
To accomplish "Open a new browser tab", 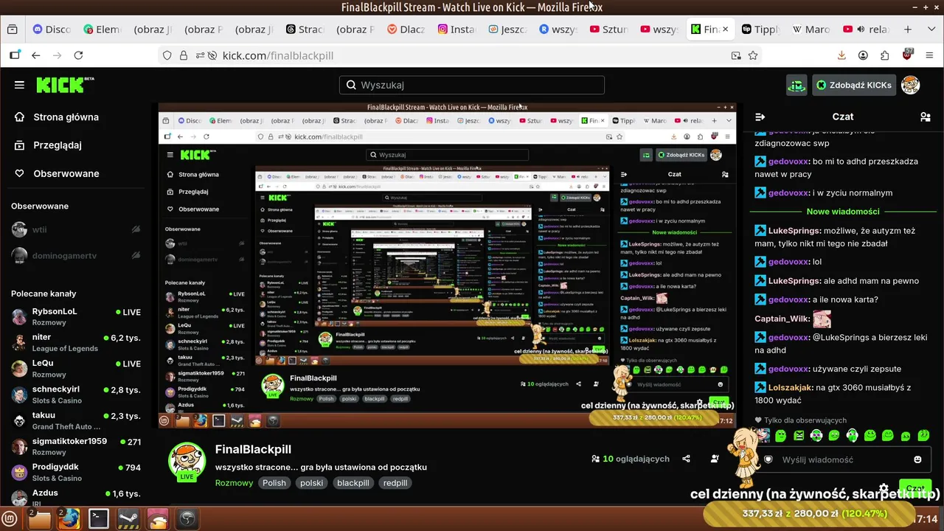I will point(908,29).
